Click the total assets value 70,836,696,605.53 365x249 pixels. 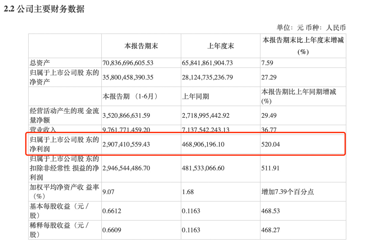tap(132, 63)
